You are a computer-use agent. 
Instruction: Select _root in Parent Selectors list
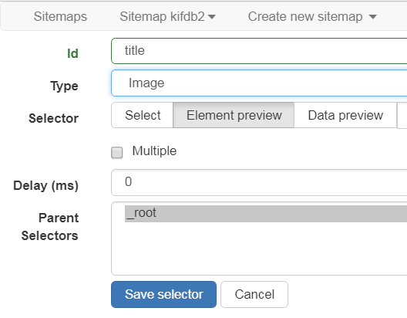(266, 214)
